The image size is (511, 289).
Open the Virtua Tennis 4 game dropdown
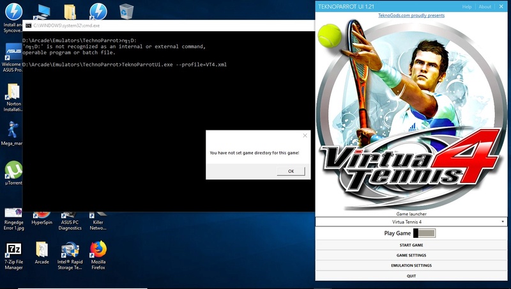[x=411, y=222]
